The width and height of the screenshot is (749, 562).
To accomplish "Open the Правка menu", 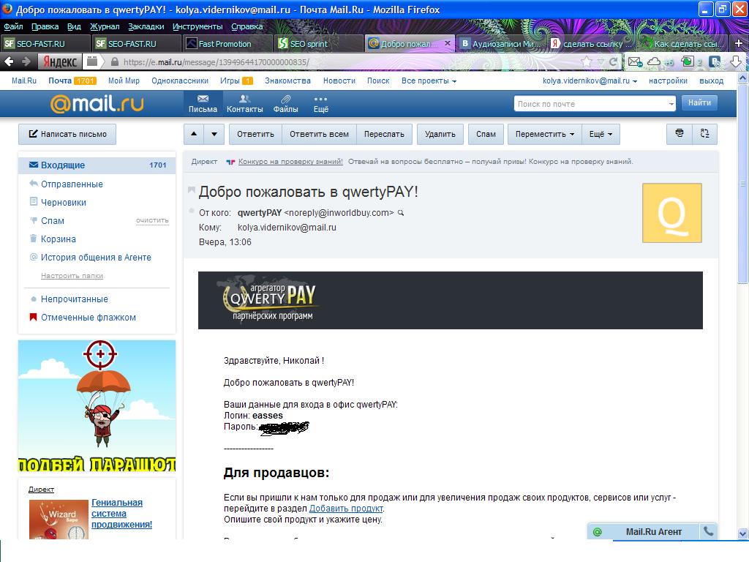I will coord(45,26).
